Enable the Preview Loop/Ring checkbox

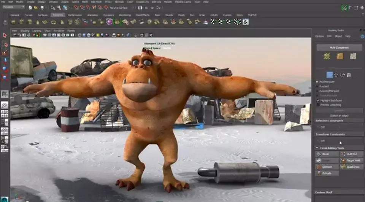click(318, 105)
